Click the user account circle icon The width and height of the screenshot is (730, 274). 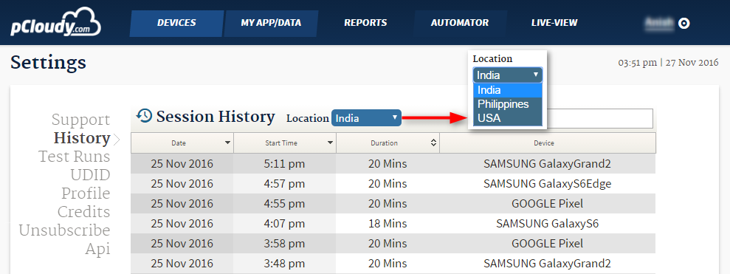684,23
